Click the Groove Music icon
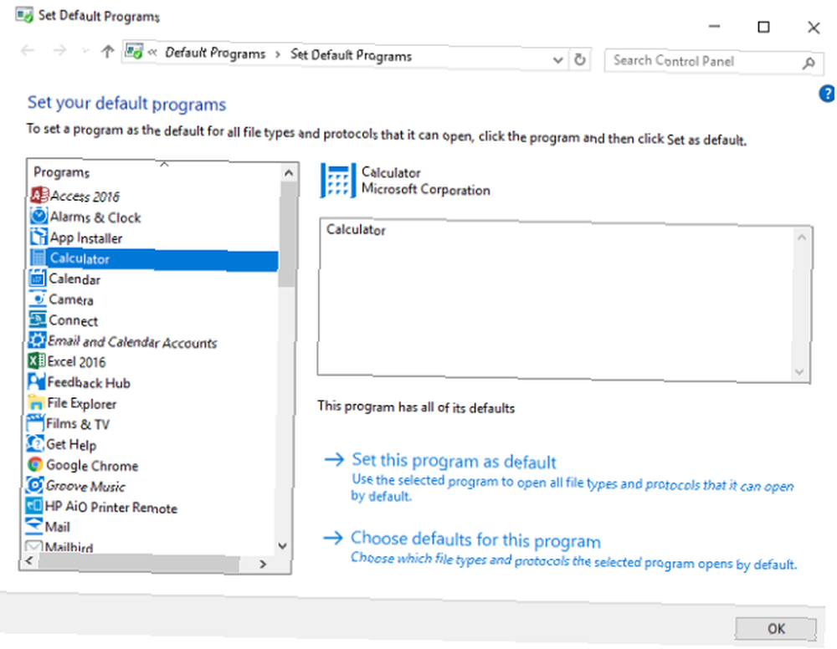The width and height of the screenshot is (837, 649). (x=34, y=485)
